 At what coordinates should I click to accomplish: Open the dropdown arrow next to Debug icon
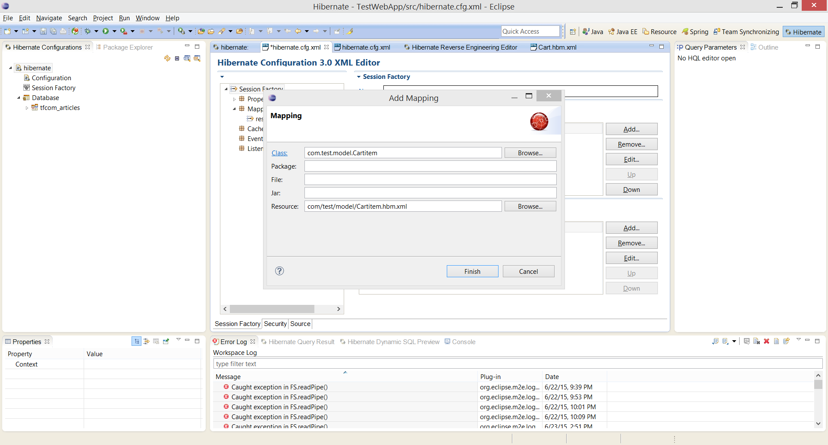[x=96, y=31]
